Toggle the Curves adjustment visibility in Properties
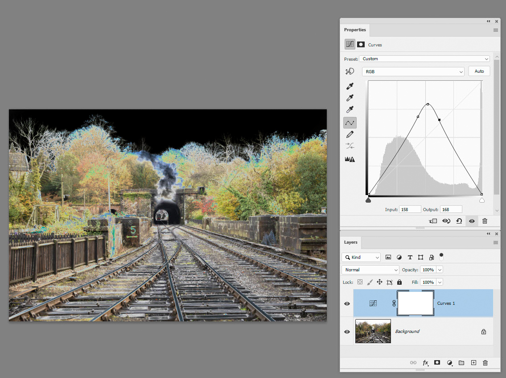Viewport: 506px width, 378px height. click(x=472, y=221)
